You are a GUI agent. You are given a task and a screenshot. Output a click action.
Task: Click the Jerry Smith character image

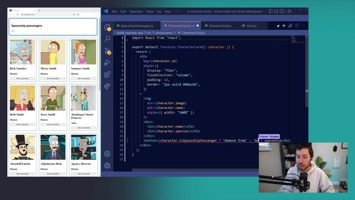53,98
